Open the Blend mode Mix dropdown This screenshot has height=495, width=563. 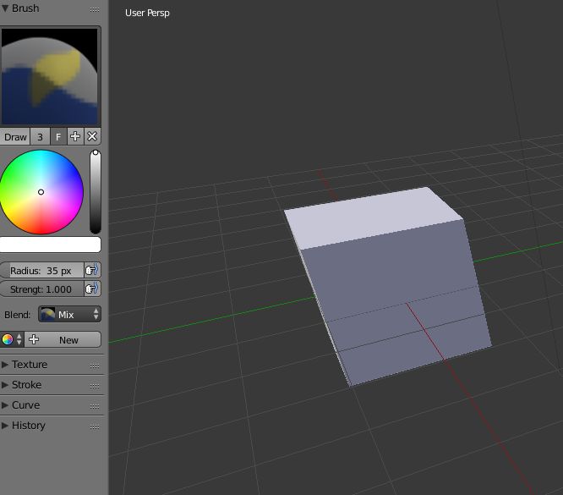69,314
